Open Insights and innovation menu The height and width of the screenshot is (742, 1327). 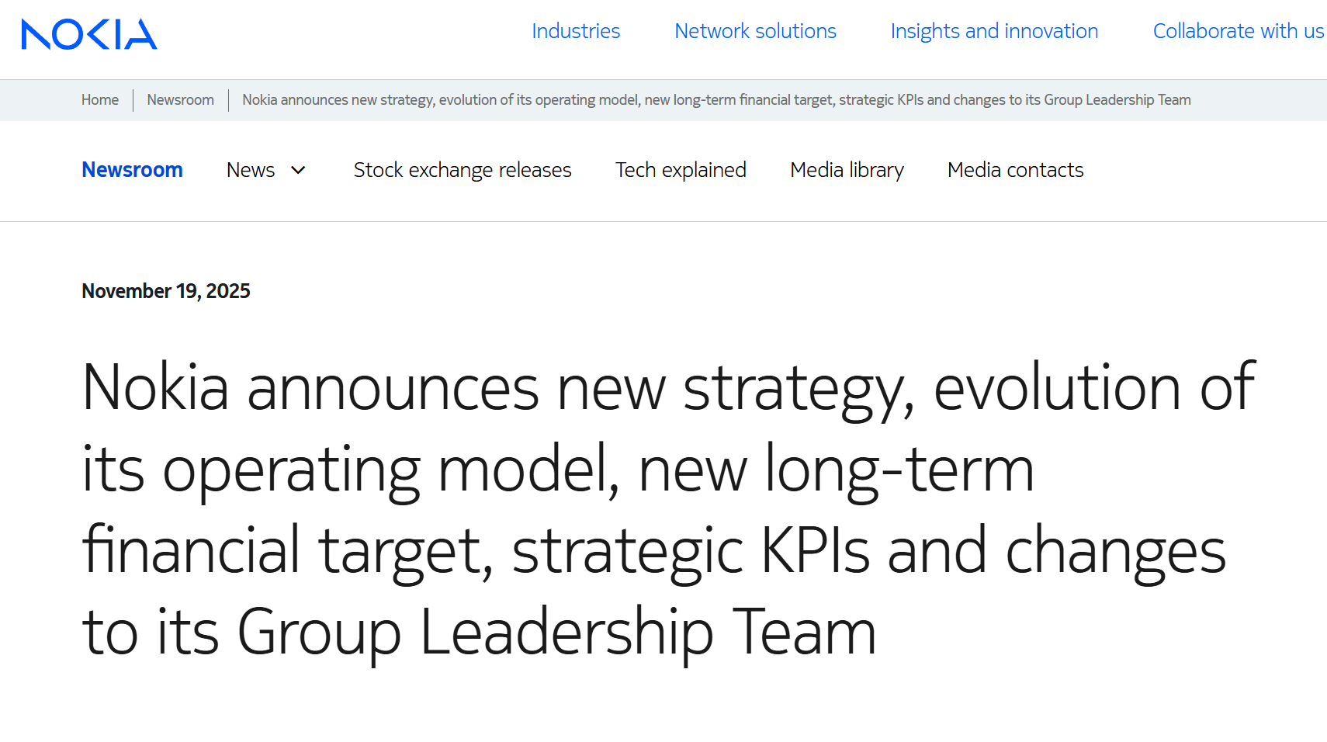[994, 31]
